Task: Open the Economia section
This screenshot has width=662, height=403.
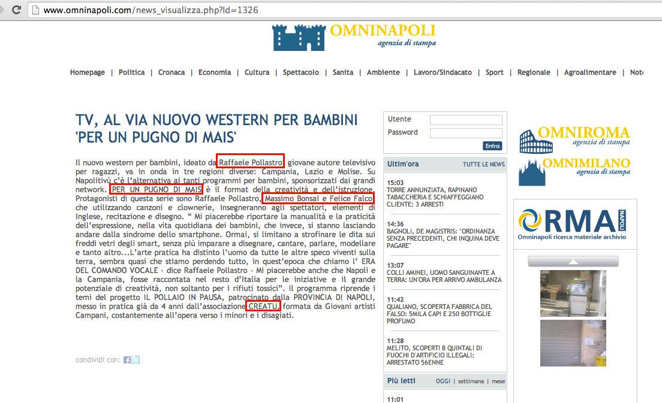Action: coord(215,72)
